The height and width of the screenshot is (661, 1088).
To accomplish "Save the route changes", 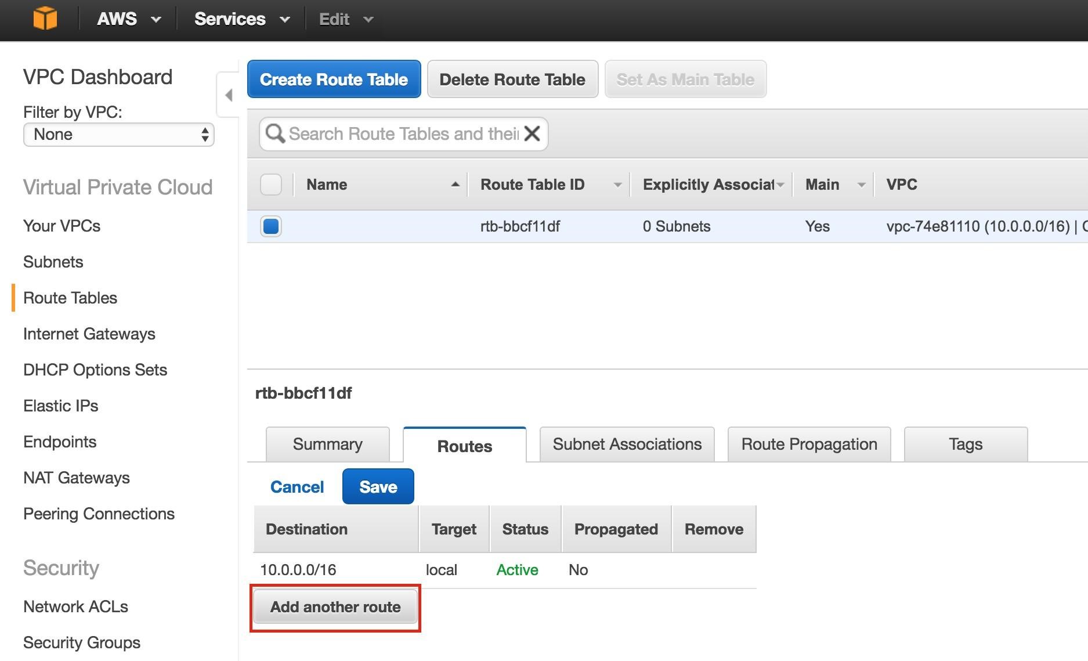I will click(378, 486).
